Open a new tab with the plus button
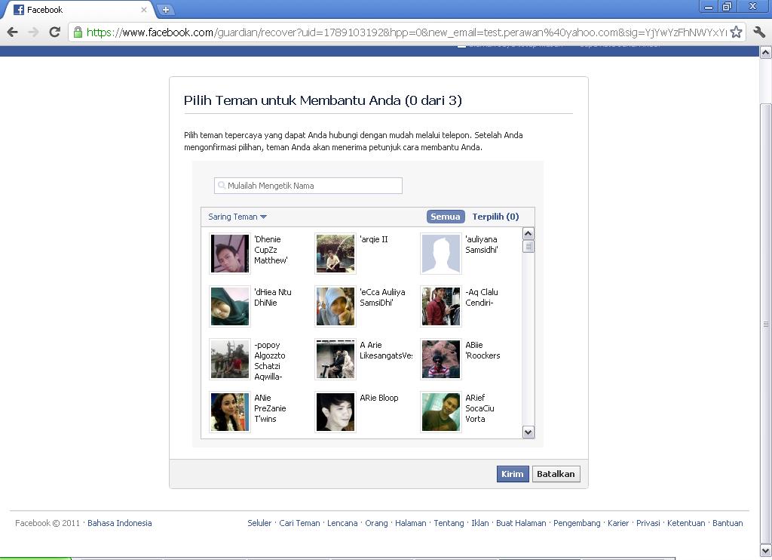 coord(165,9)
